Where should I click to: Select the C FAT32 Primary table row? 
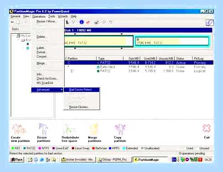[139, 63]
